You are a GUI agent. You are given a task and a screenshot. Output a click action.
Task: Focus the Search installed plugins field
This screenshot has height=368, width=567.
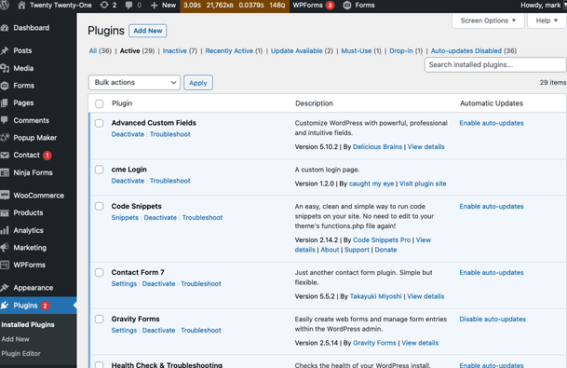pos(495,65)
